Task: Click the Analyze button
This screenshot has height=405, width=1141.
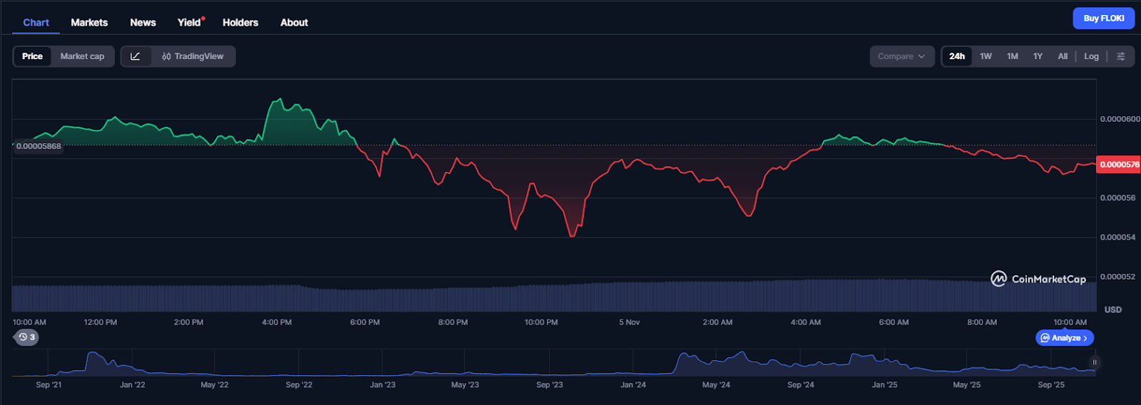Action: tap(1064, 338)
